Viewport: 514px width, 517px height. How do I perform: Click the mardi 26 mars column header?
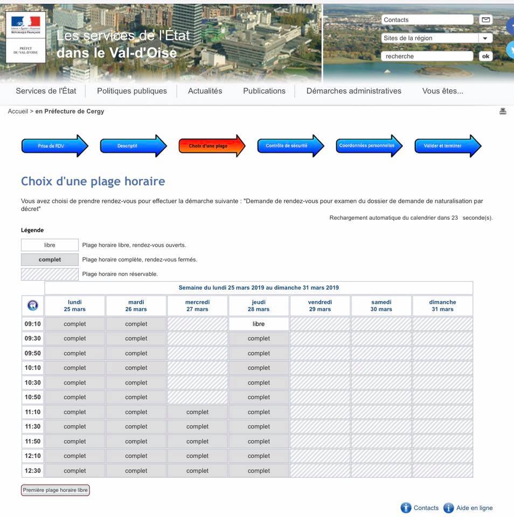(136, 306)
